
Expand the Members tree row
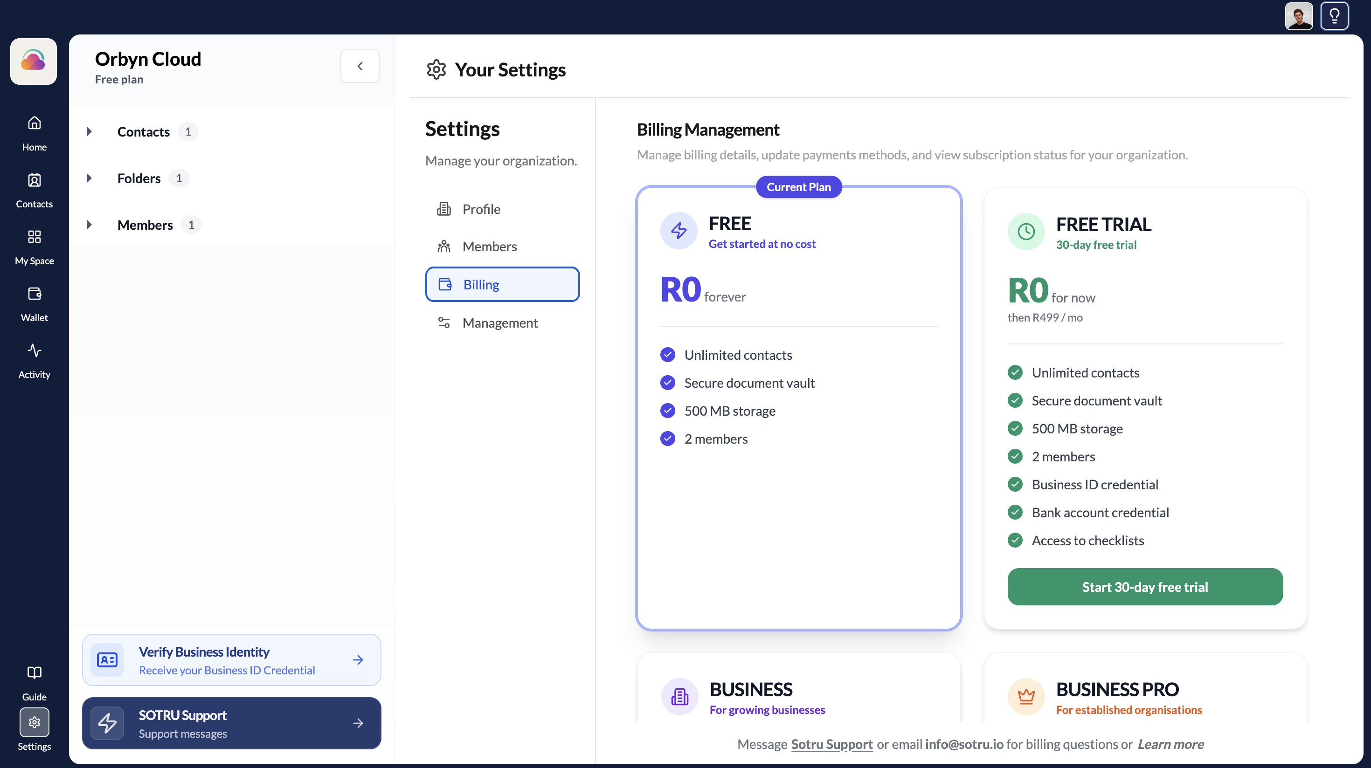click(x=90, y=225)
